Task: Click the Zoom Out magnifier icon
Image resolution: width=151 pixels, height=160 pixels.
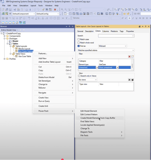Action: click(x=66, y=10)
